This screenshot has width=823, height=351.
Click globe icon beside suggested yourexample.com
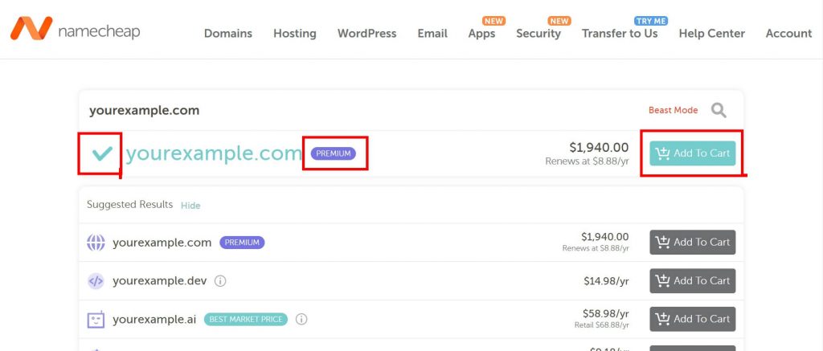(x=96, y=243)
